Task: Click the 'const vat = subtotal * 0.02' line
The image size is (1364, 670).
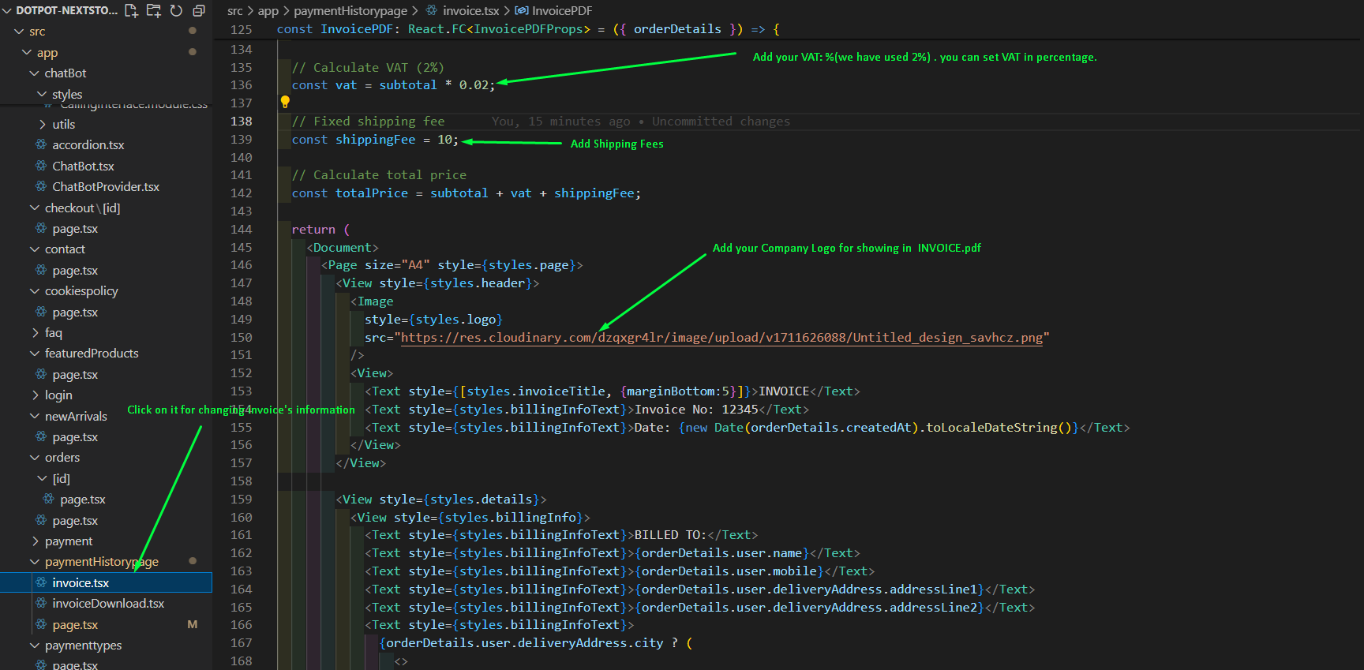Action: 393,84
